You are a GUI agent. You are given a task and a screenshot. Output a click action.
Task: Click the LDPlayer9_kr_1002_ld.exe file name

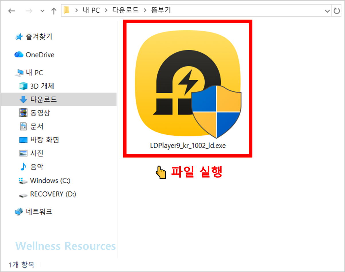tap(188, 146)
